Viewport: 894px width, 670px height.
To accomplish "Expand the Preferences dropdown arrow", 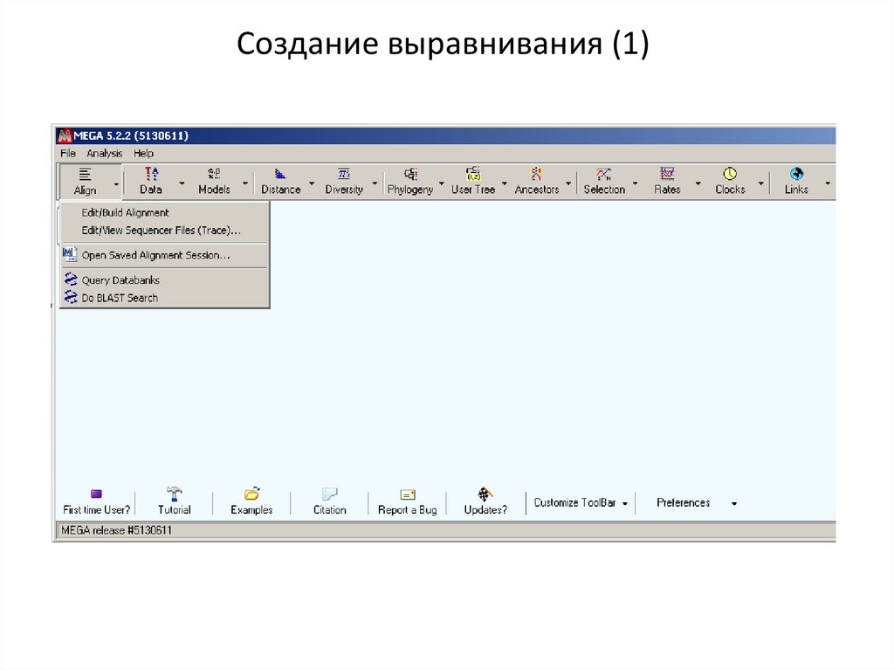I will (734, 504).
